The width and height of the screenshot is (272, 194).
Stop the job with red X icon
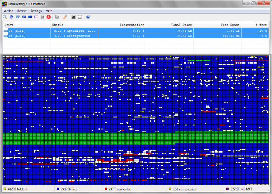click(49, 17)
